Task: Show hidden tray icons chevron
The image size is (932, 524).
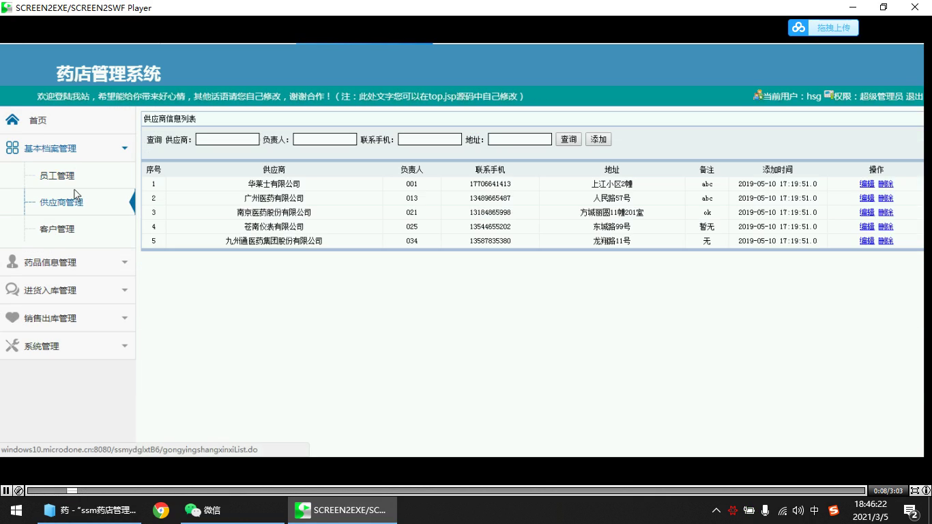Action: tap(716, 510)
